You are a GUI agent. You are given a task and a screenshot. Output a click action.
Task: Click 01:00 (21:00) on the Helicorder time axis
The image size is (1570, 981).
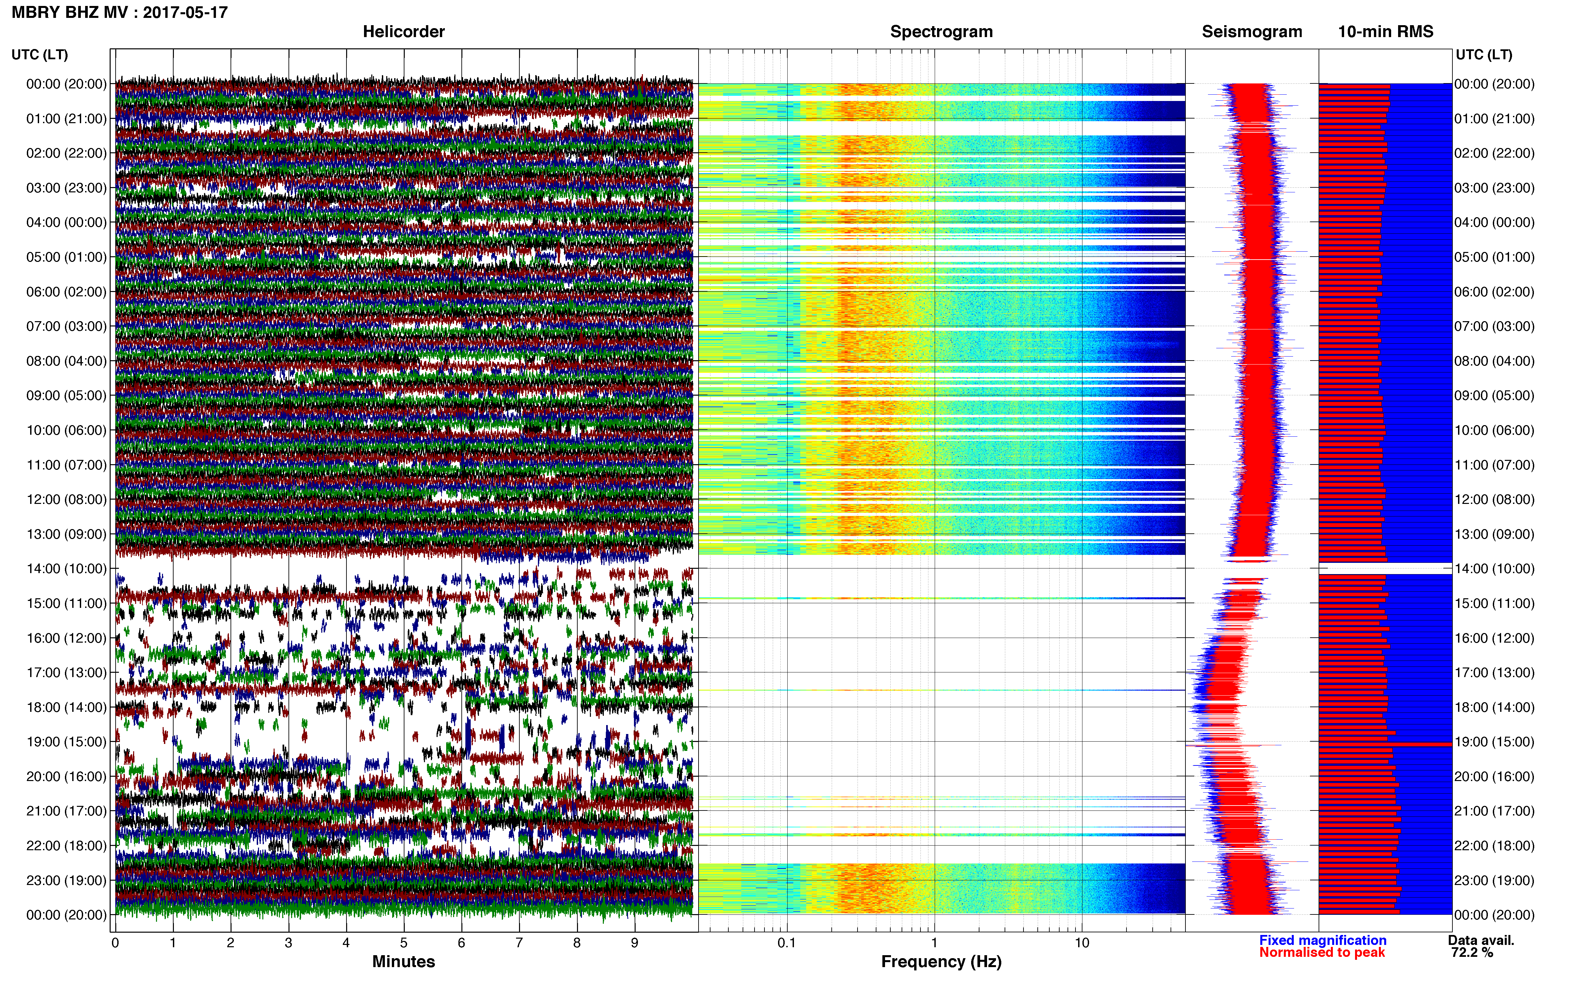[x=66, y=119]
